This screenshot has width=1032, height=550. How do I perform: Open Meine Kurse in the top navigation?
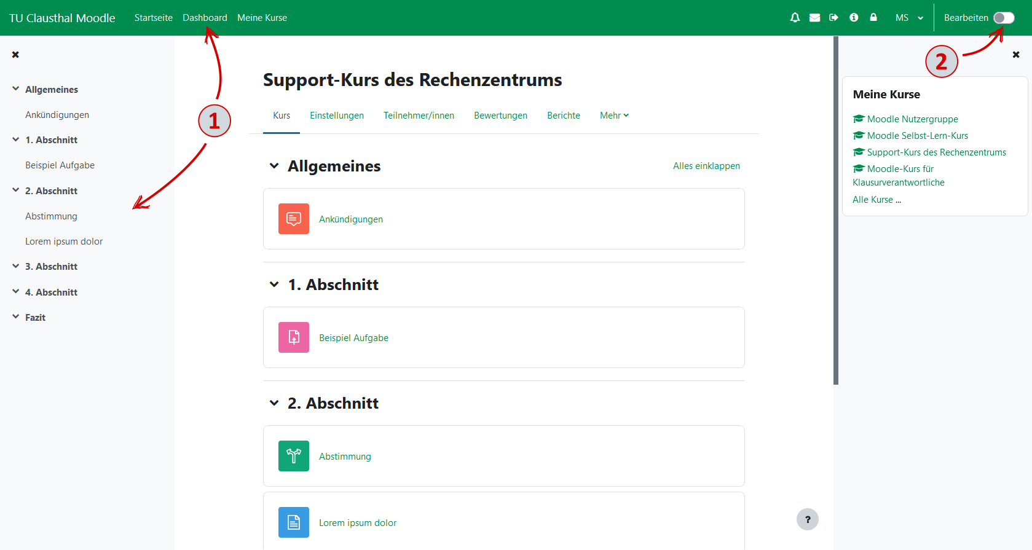point(262,18)
